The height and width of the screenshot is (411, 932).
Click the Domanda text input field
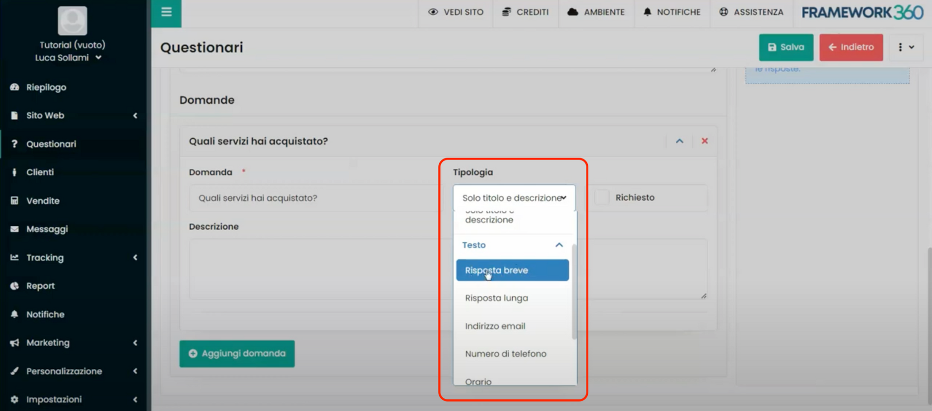tap(313, 198)
